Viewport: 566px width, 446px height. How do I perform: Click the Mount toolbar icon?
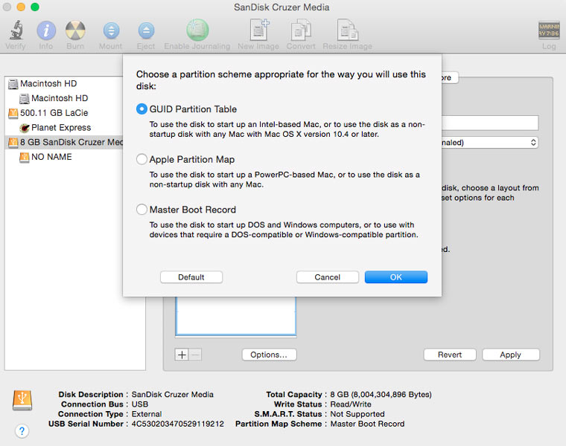[111, 30]
